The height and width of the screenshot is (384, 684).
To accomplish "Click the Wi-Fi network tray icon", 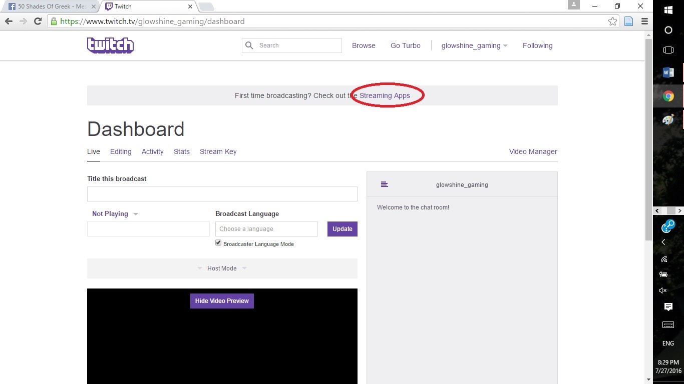I will (x=664, y=258).
